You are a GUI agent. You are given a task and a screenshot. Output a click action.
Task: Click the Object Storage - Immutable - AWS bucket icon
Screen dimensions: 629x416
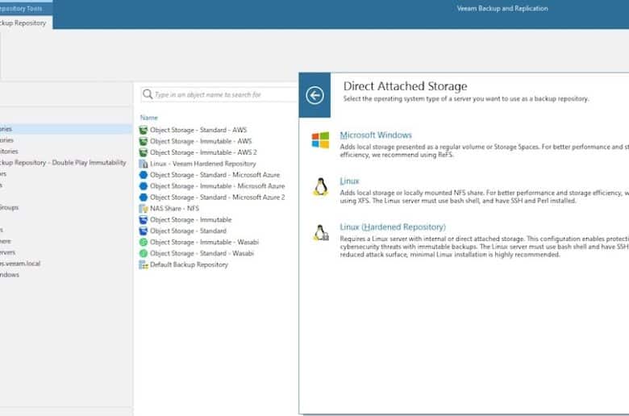[144, 141]
